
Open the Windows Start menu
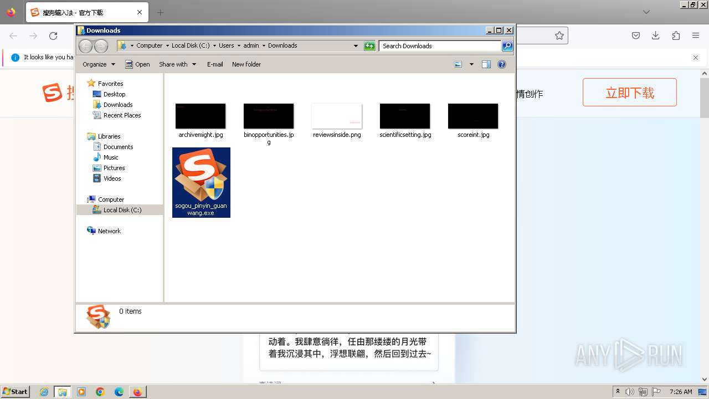[x=16, y=392]
